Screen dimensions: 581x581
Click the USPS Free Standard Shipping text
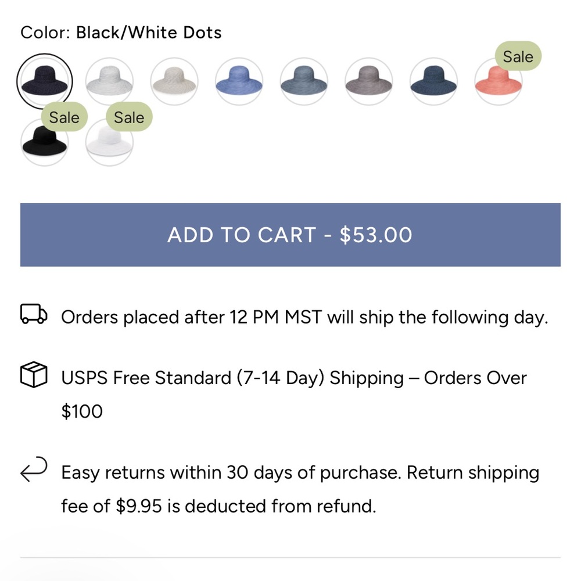(x=294, y=394)
